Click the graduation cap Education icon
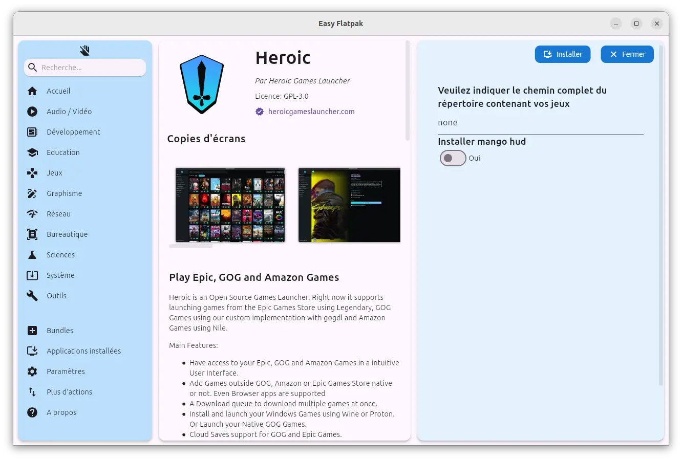The height and width of the screenshot is (460, 682). tap(32, 152)
